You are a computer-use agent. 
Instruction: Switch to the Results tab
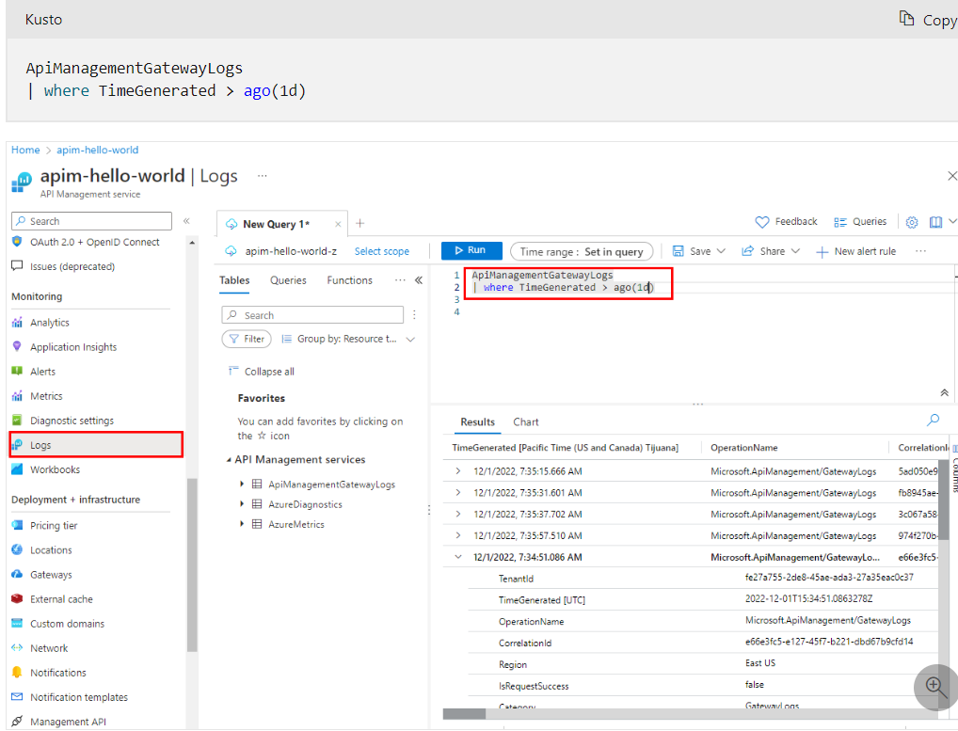(477, 422)
